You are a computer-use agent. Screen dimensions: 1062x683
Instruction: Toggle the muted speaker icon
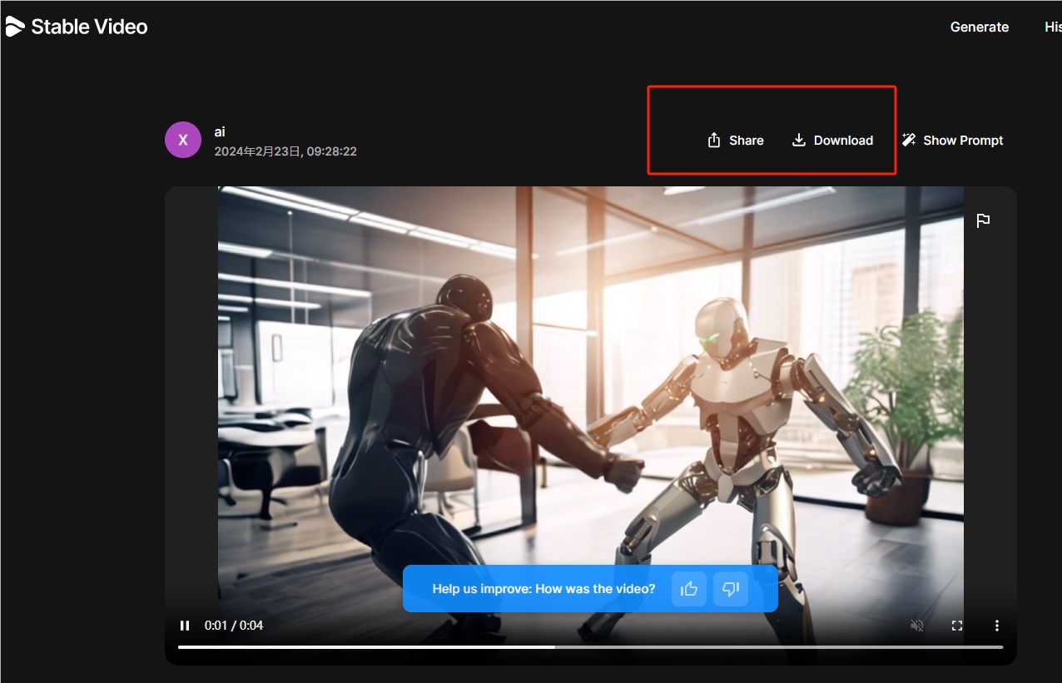917,626
